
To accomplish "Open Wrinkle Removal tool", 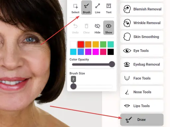I will point(142,23).
